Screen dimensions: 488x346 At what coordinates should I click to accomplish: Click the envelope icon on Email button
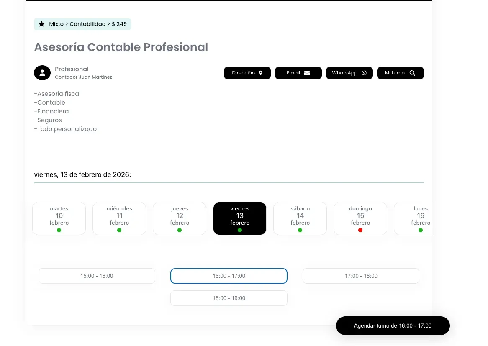point(307,73)
